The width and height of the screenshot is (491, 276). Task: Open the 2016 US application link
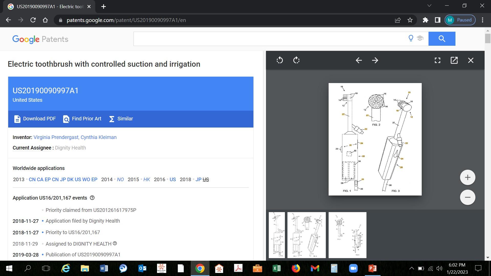pyautogui.click(x=173, y=179)
